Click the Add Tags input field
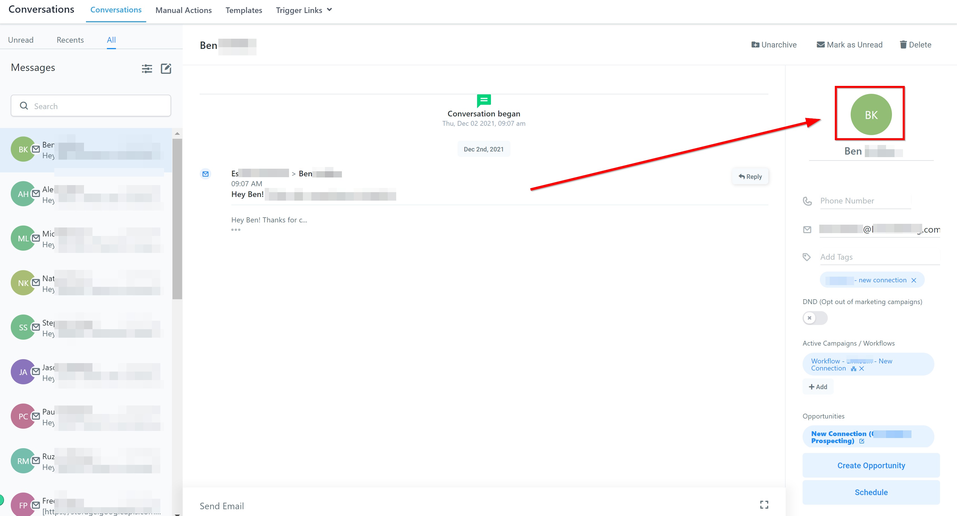 (880, 257)
